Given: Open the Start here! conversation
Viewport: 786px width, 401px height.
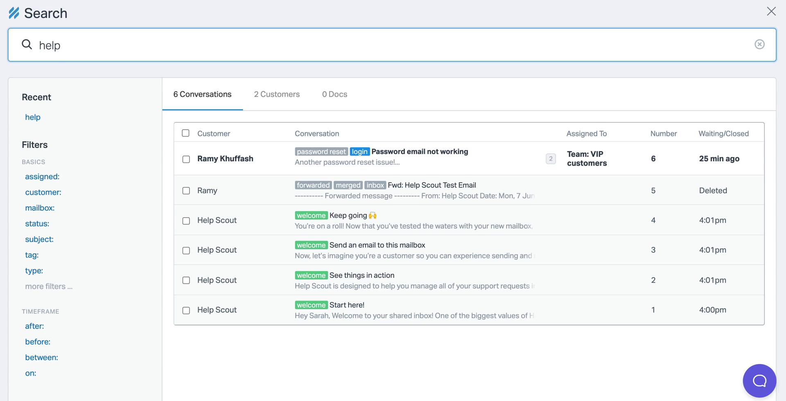Looking at the screenshot, I should tap(347, 305).
